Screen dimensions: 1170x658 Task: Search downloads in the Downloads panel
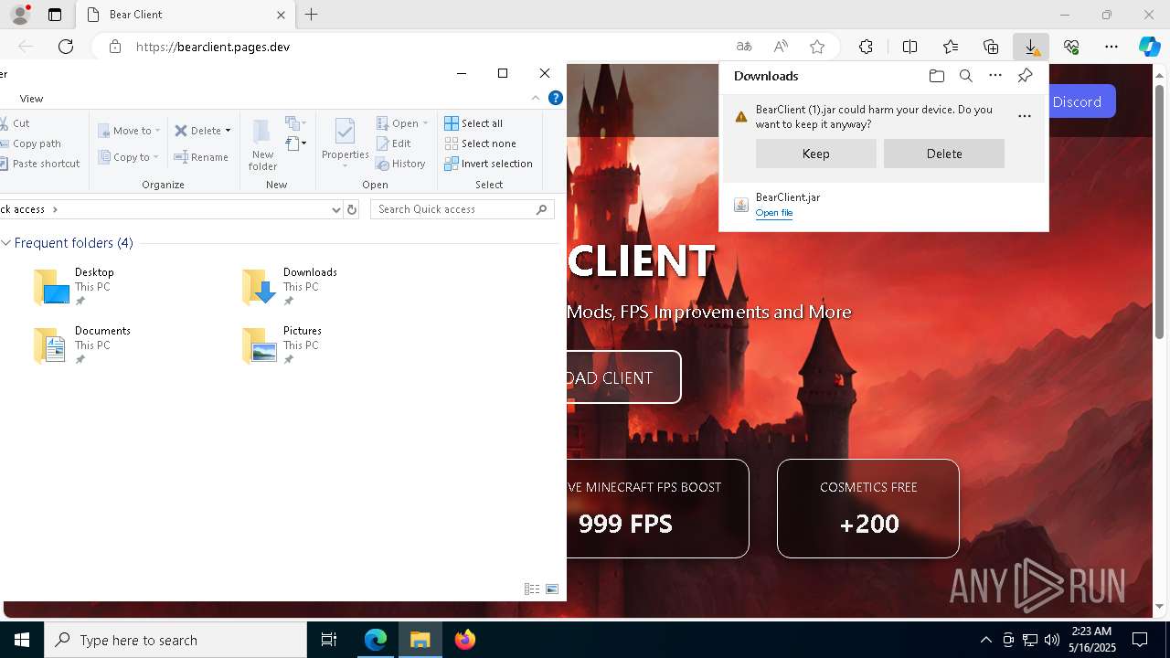pyautogui.click(x=966, y=76)
